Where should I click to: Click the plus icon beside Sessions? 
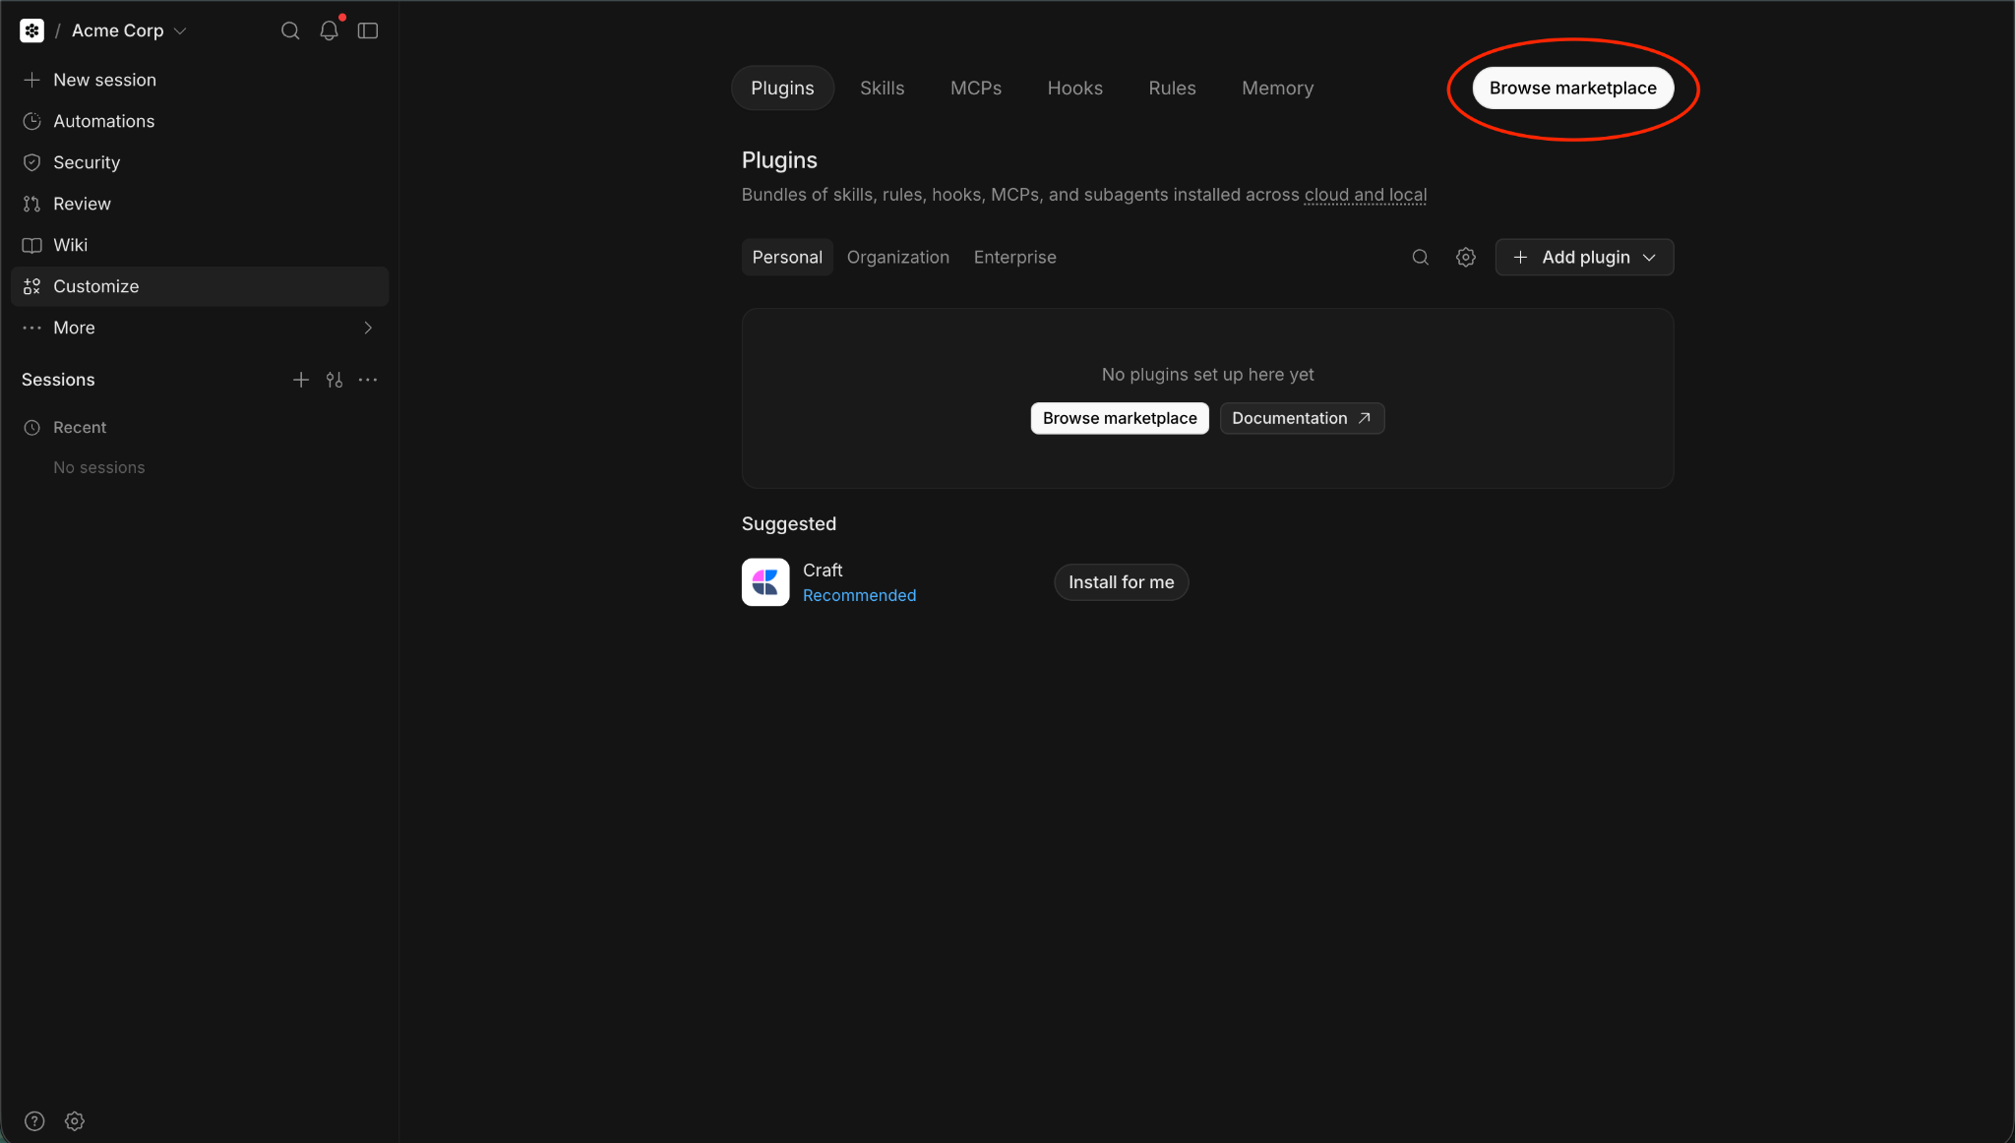pos(301,380)
